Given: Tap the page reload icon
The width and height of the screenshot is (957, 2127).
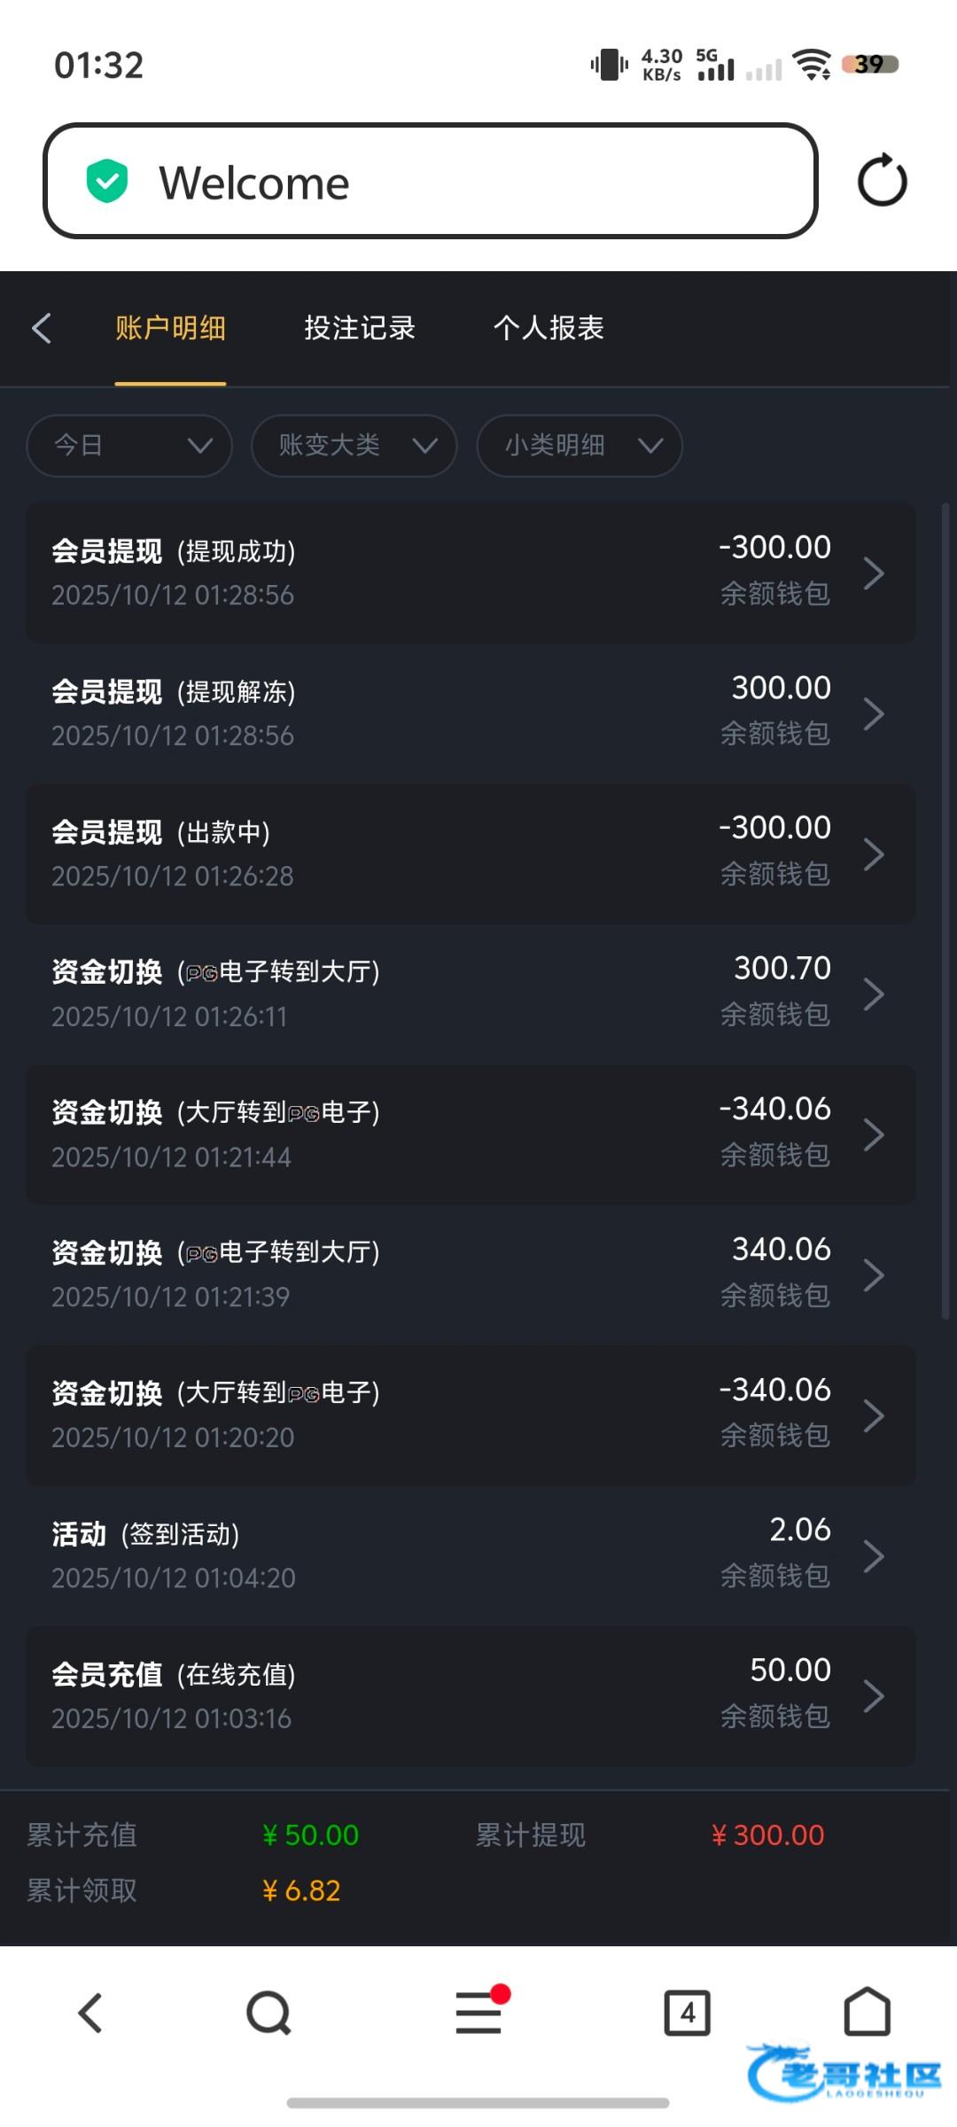Looking at the screenshot, I should [x=882, y=182].
